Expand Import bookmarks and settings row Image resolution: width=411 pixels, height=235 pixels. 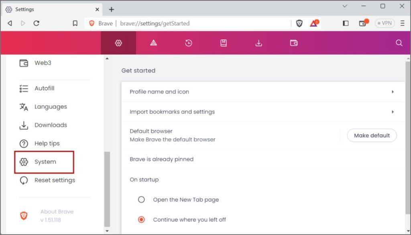click(263, 112)
